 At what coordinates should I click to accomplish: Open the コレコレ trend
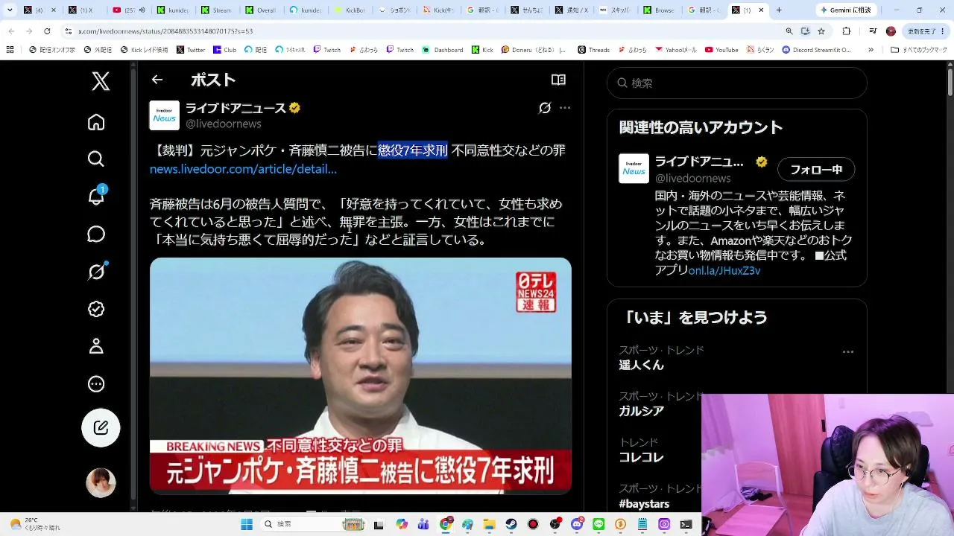[641, 458]
